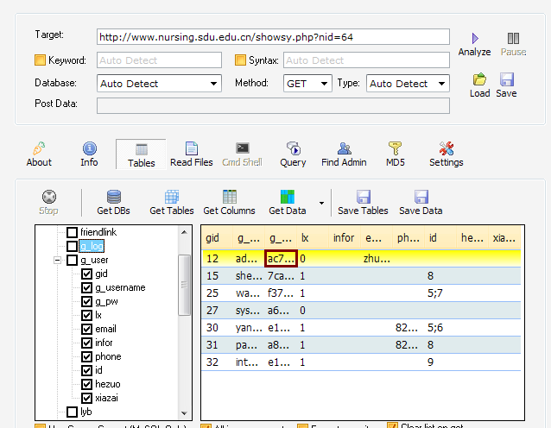This screenshot has height=428, width=551.
Task: Click the Analyze play icon
Action: (x=475, y=38)
